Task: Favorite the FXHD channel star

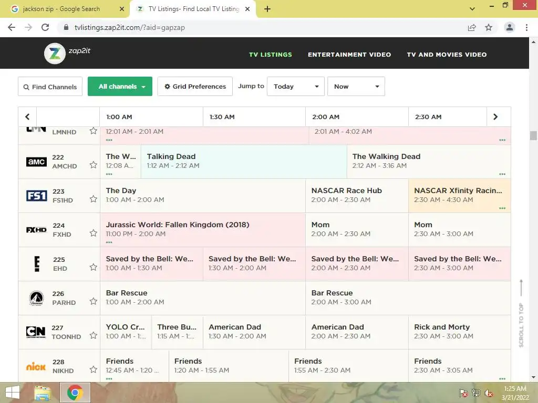Action: click(94, 233)
